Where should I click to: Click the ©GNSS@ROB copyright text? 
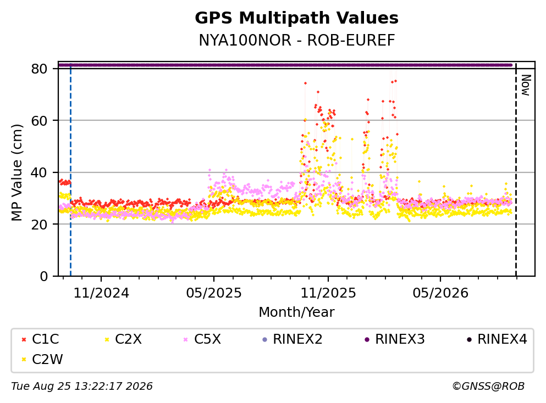[488, 386]
